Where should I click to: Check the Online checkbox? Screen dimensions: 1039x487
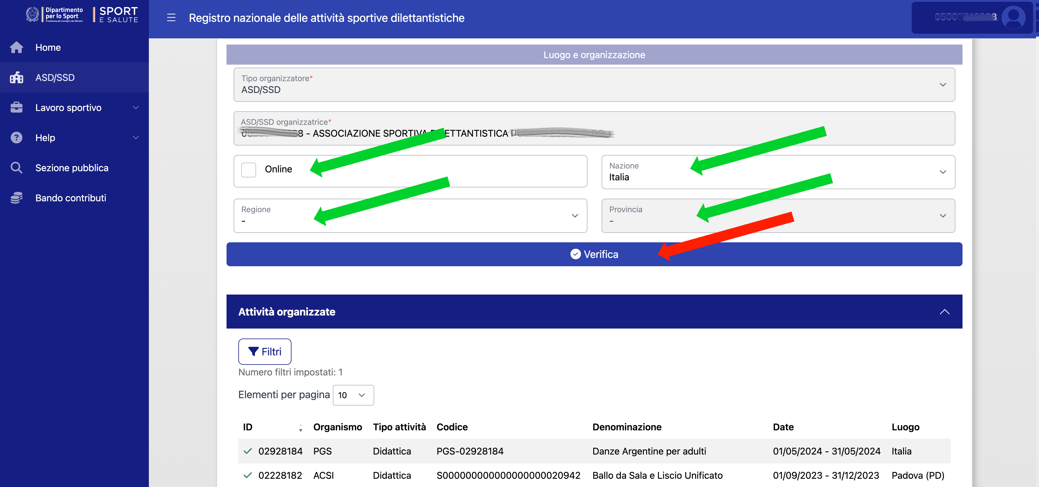tap(248, 170)
